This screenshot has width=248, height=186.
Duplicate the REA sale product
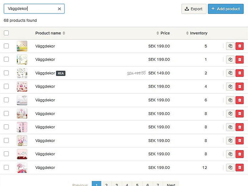point(230,73)
